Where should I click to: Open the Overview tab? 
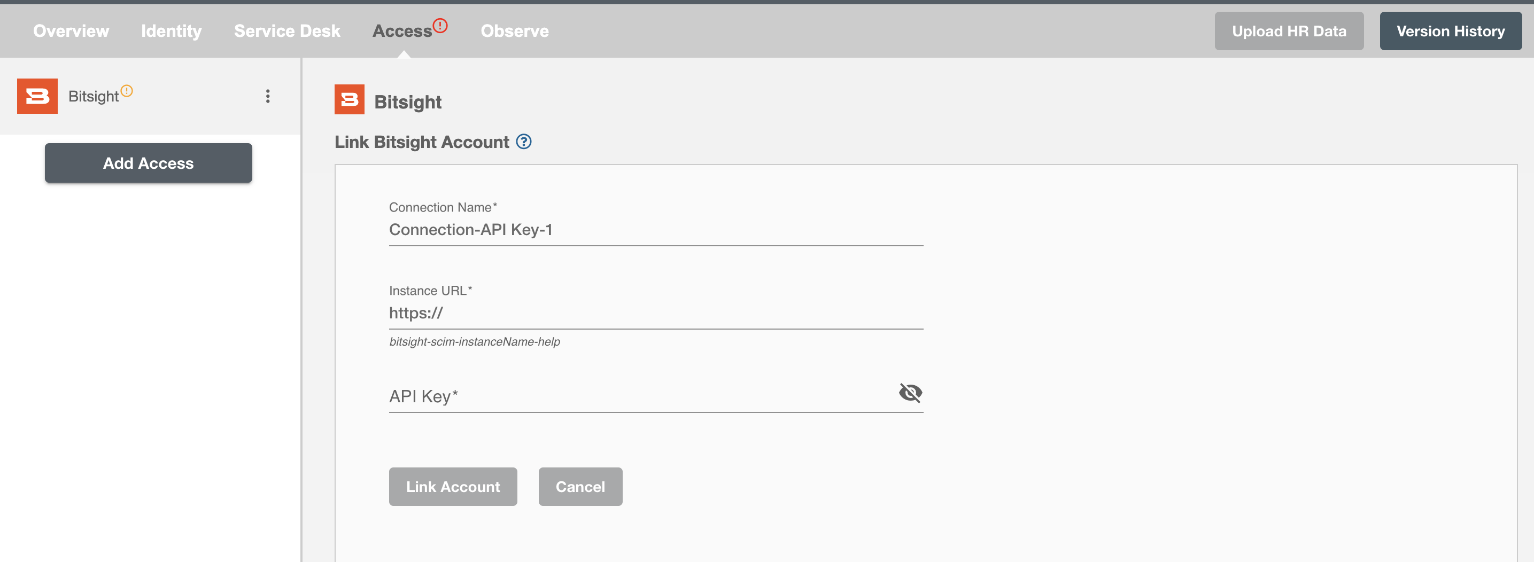tap(71, 31)
